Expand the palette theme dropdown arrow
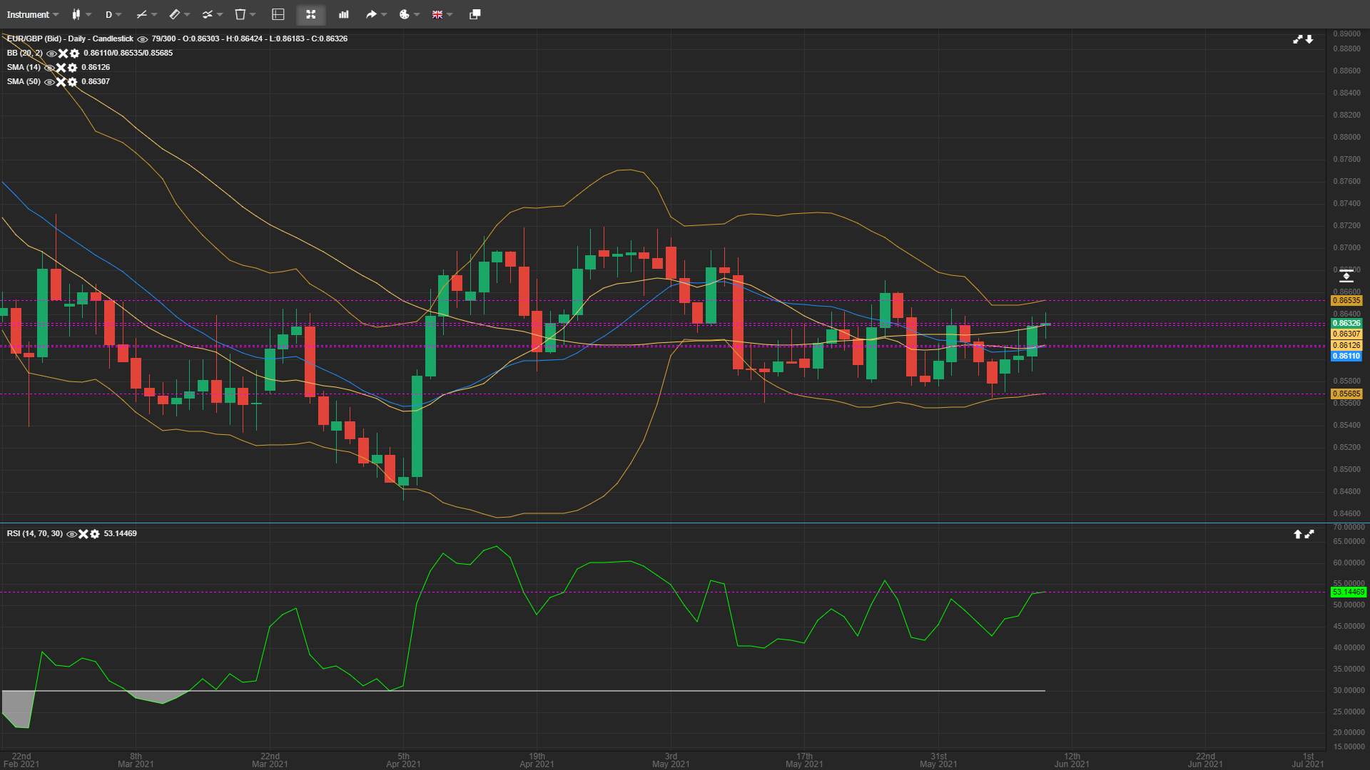Screen dimensions: 1370x770 417,14
